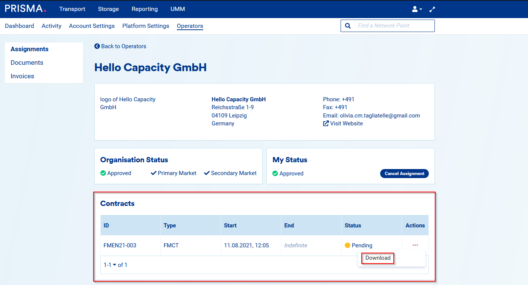Open Invoices in the left sidebar
The height and width of the screenshot is (285, 528).
[x=22, y=76]
